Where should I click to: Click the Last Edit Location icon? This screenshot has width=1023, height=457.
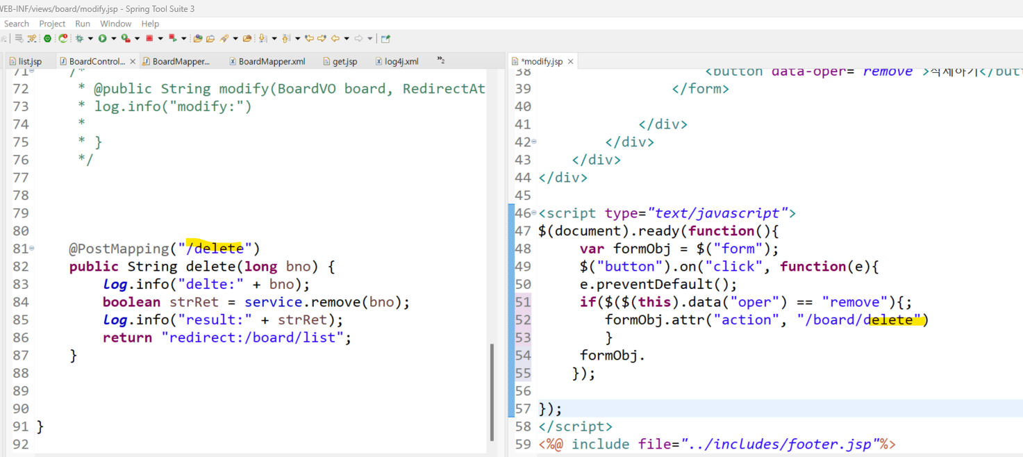point(310,38)
